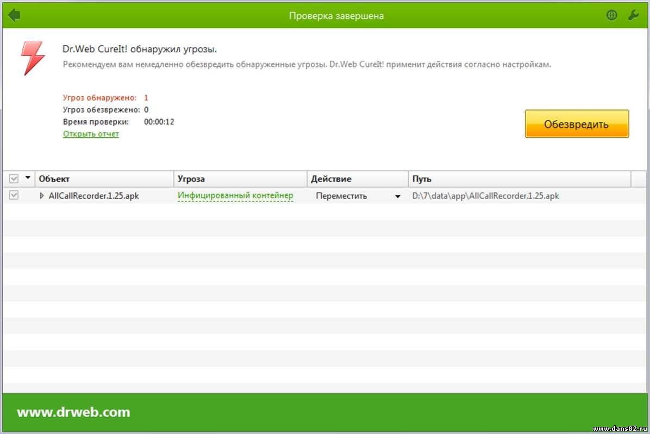Click the Инфицированный контейнер threat link

pyautogui.click(x=235, y=195)
